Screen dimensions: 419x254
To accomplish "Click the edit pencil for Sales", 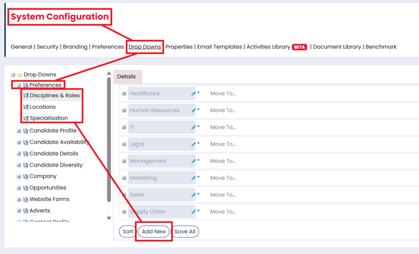I will click(193, 195).
